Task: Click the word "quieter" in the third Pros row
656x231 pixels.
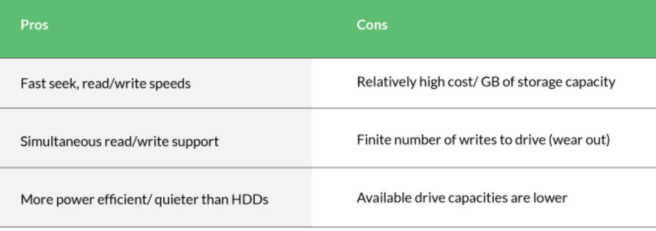Action: point(175,200)
